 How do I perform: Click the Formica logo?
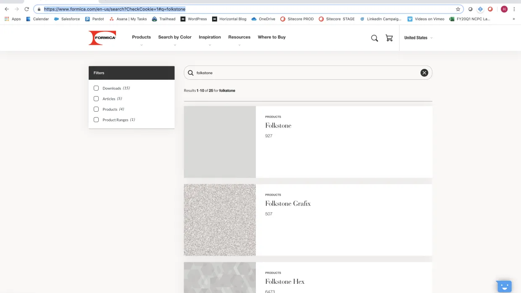[x=102, y=38]
